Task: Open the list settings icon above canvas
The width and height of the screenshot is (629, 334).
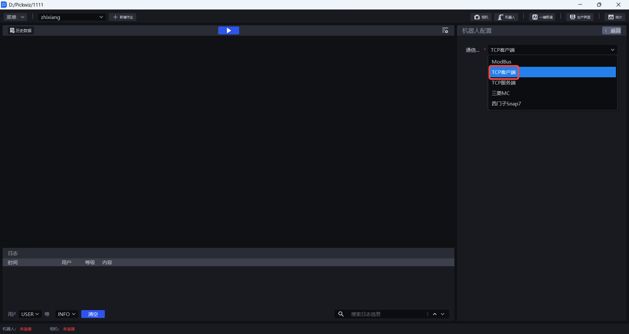Action: point(445,30)
